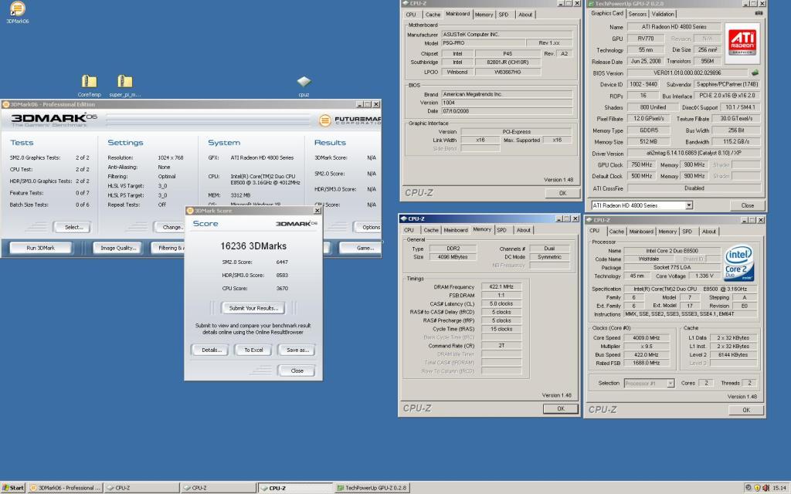The image size is (791, 494).
Task: Click Save as... in 3DMark Score dialog
Action: pos(297,350)
